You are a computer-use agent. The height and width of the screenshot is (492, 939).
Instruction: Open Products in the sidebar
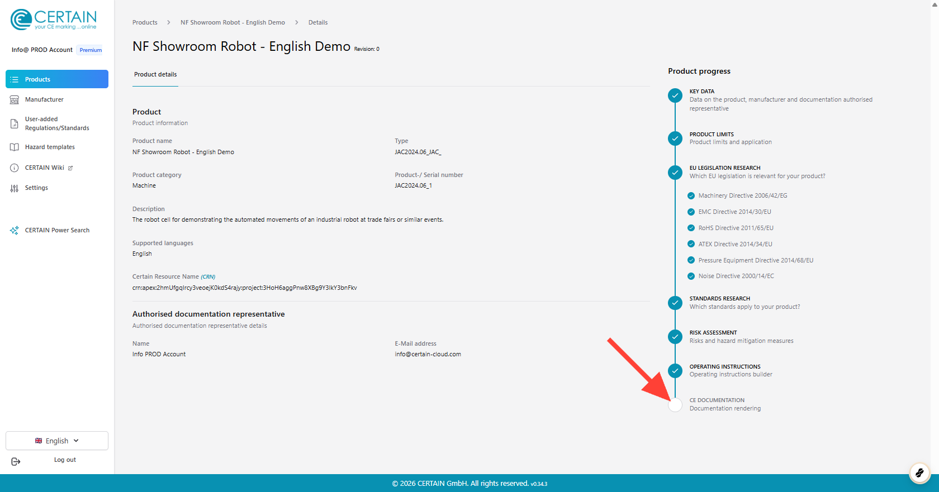[x=57, y=79]
